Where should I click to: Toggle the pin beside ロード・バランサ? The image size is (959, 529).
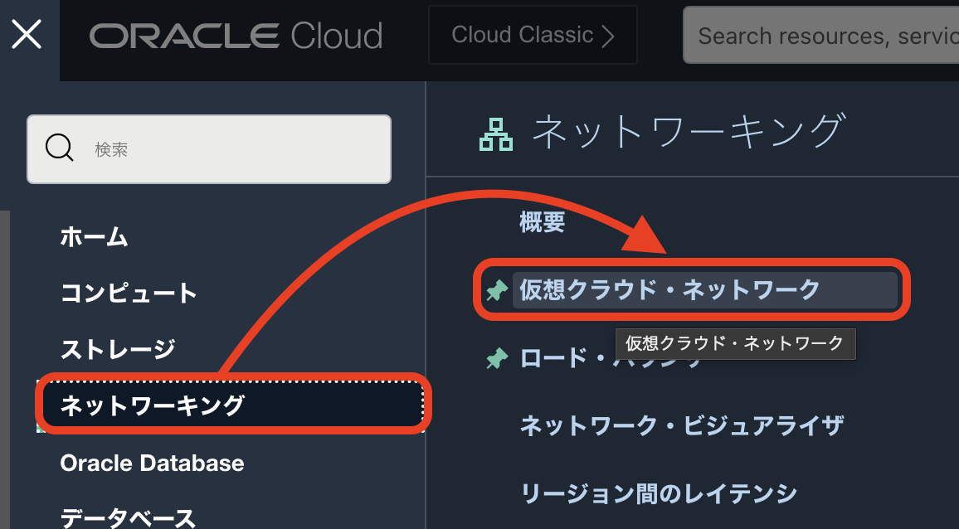click(x=496, y=358)
